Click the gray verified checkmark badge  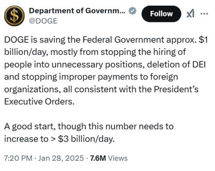[132, 11]
